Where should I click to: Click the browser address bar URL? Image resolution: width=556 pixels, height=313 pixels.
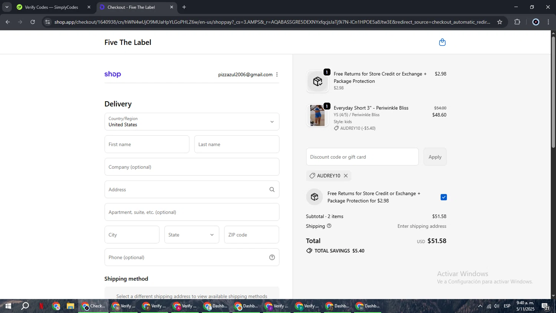(x=272, y=22)
